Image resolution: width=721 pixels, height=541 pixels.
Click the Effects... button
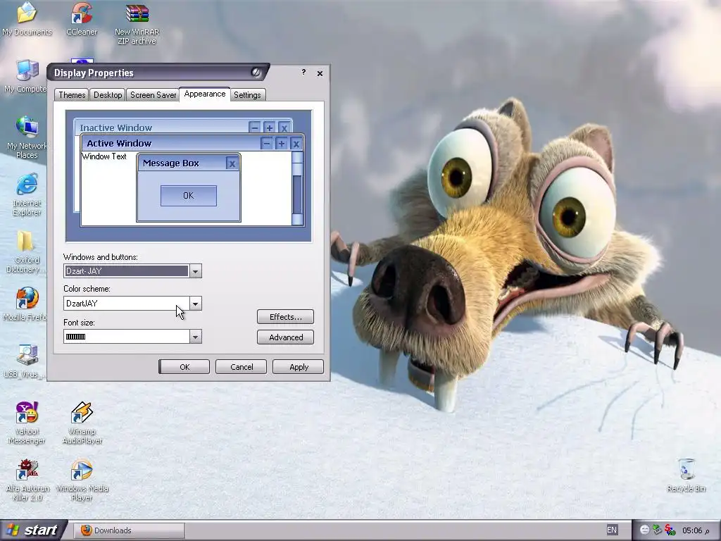[x=286, y=317]
